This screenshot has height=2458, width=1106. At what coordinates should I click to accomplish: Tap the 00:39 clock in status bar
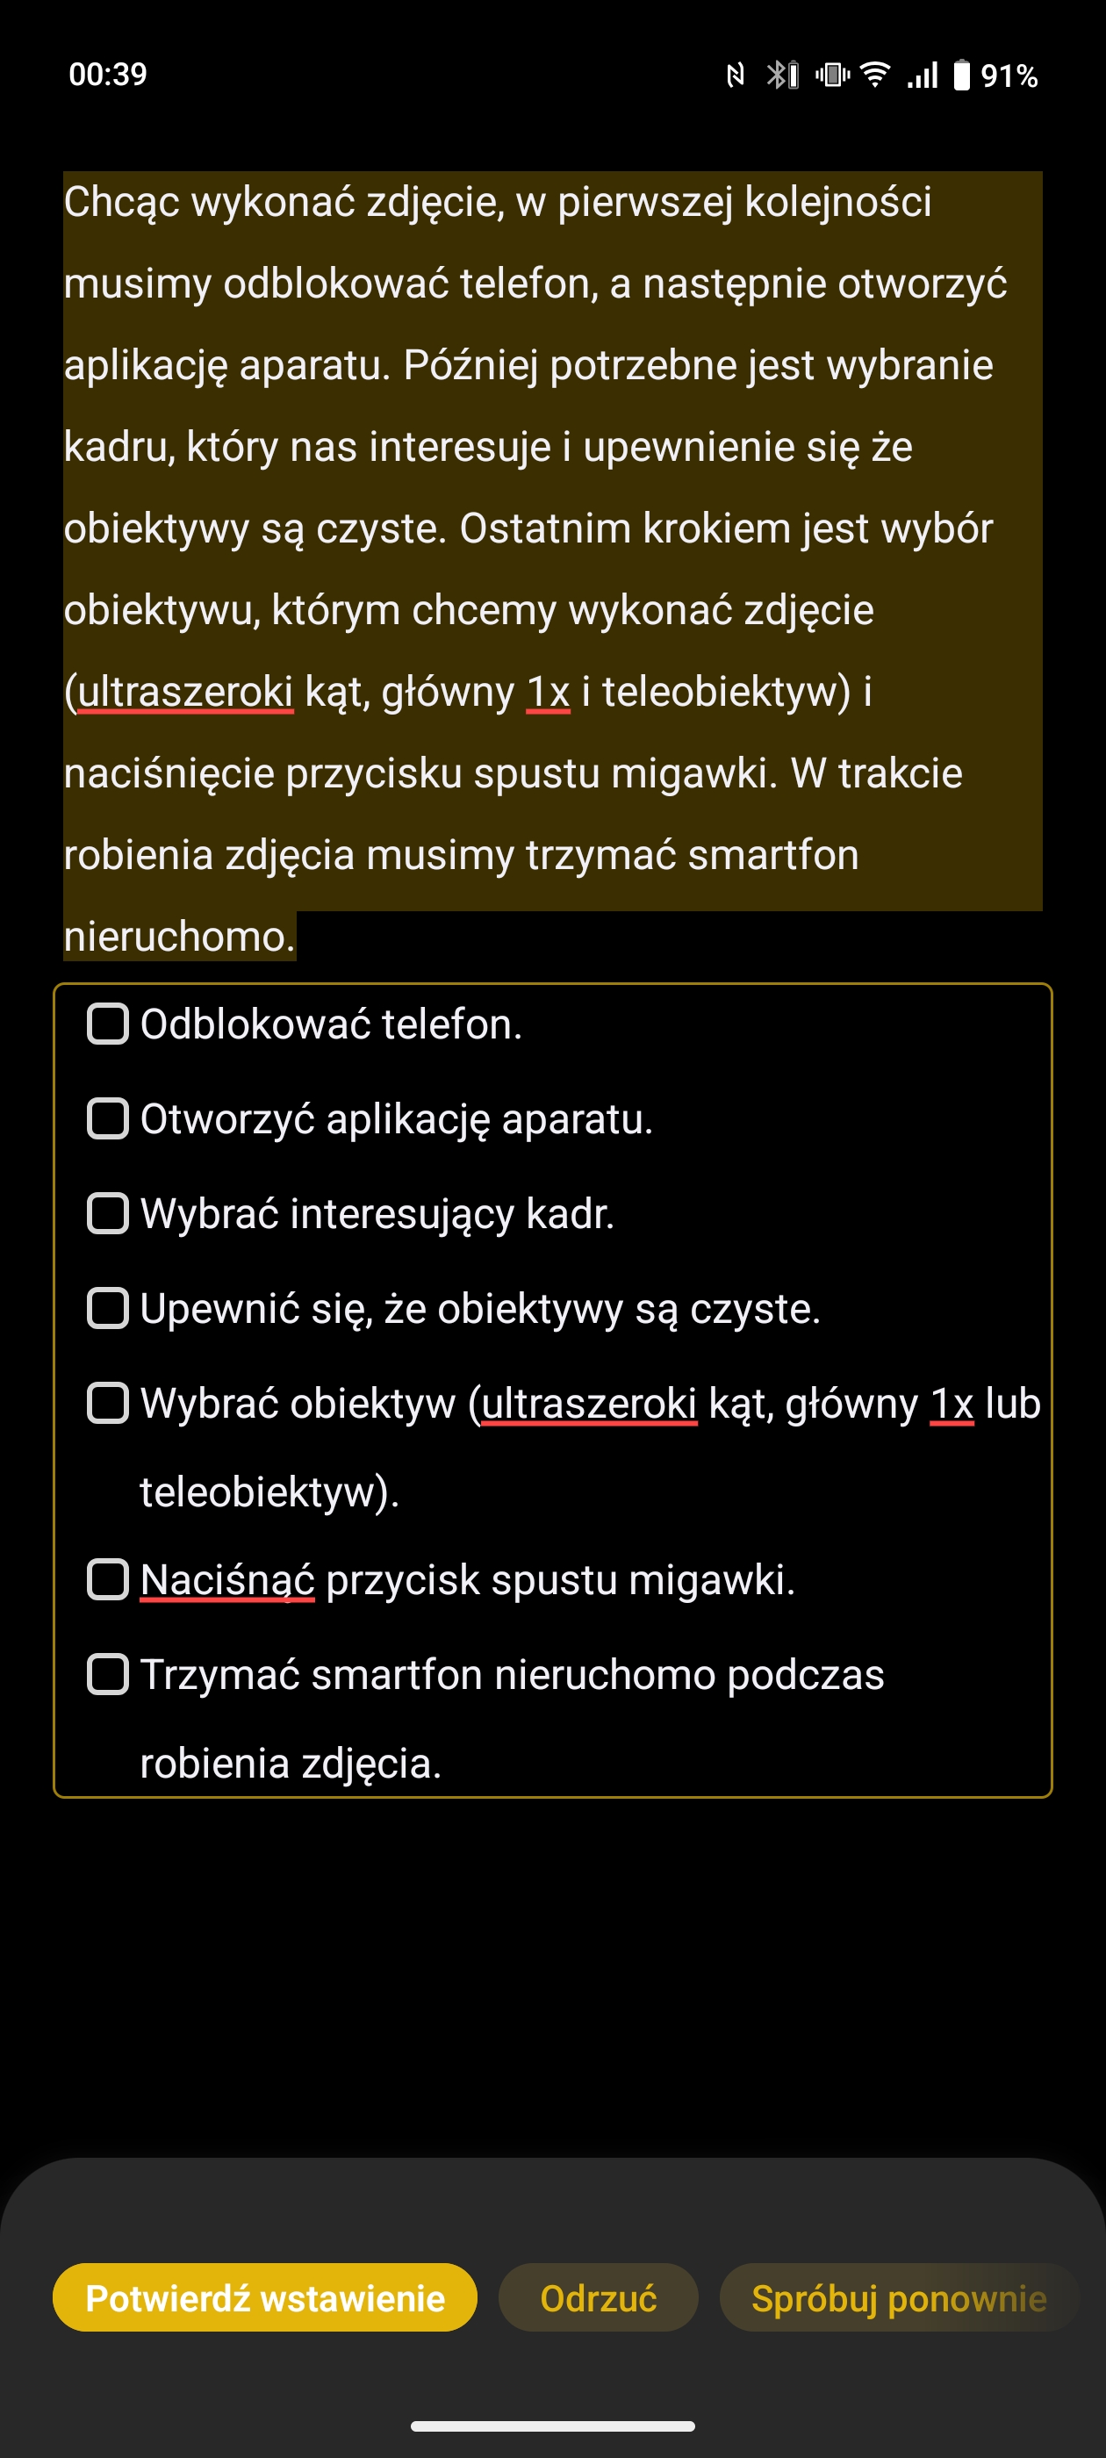point(108,75)
